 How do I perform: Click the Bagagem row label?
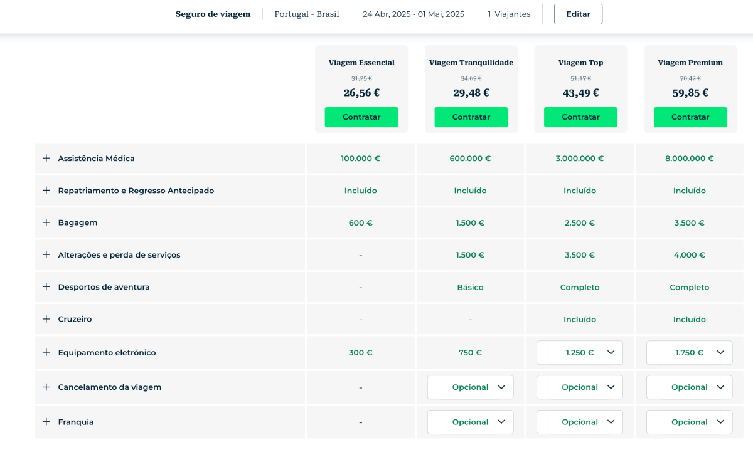click(78, 222)
